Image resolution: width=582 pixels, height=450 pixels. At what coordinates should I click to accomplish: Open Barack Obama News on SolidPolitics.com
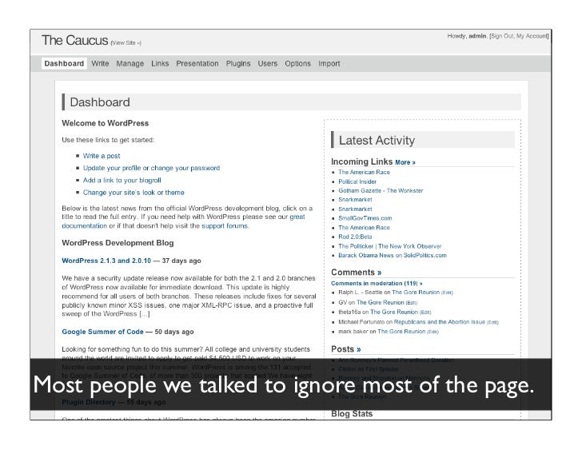click(393, 255)
